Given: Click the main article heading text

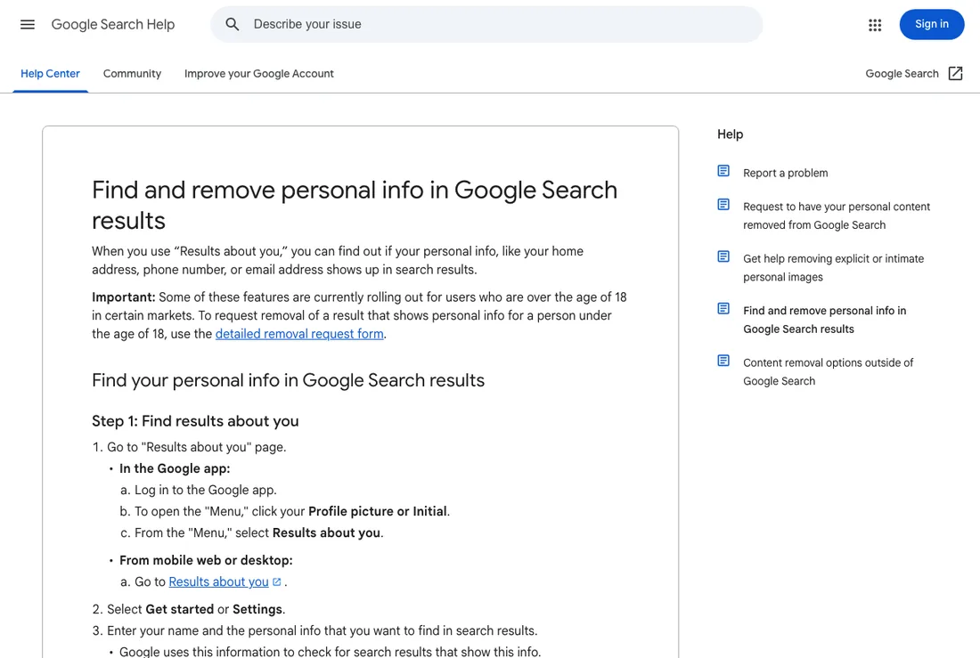Looking at the screenshot, I should 355,205.
